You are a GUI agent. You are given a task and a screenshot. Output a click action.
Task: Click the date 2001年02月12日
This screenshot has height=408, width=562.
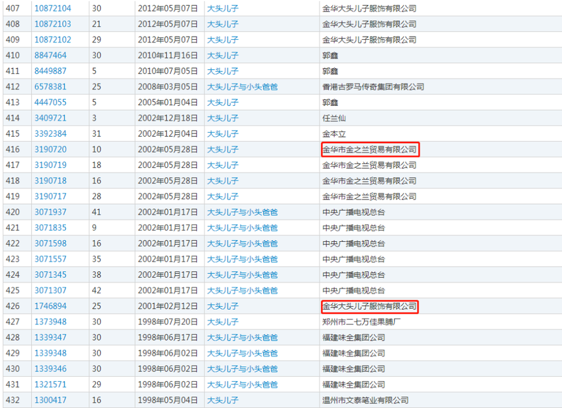[x=168, y=306]
